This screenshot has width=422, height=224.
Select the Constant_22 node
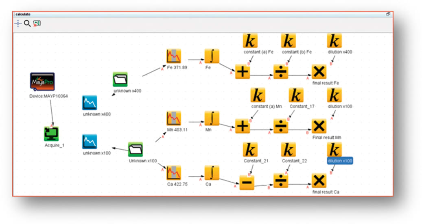coord(288,149)
